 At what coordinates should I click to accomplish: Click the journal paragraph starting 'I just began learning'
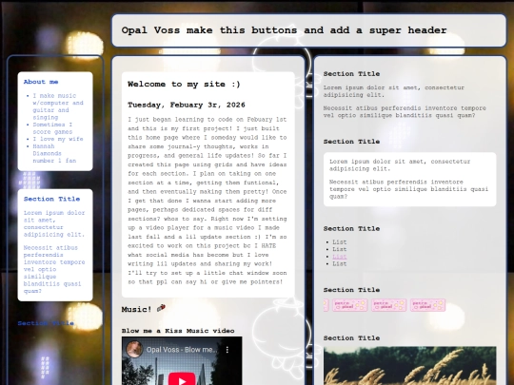[x=208, y=201]
